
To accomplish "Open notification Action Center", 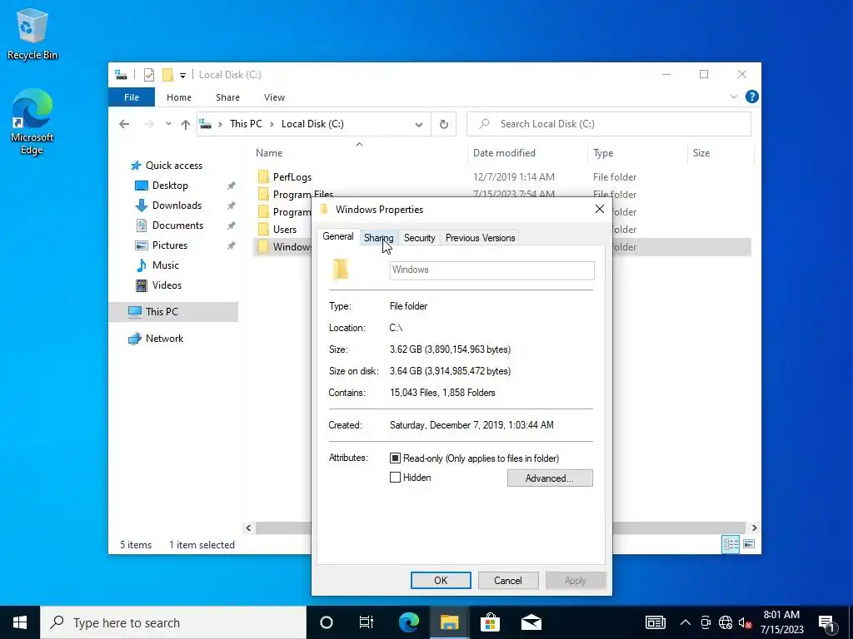I will pyautogui.click(x=827, y=622).
